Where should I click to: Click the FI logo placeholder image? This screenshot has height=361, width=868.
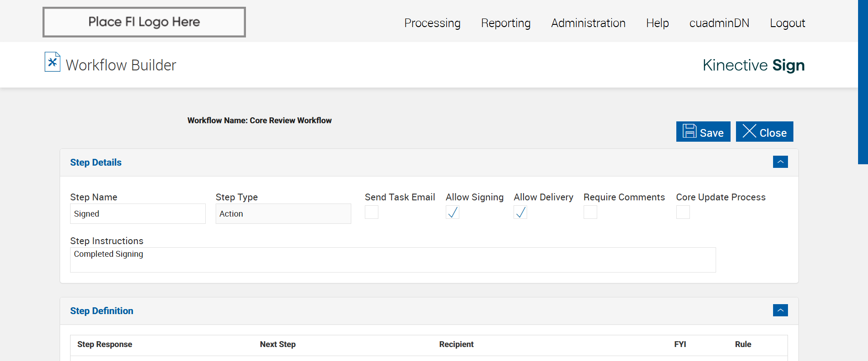[x=144, y=22]
